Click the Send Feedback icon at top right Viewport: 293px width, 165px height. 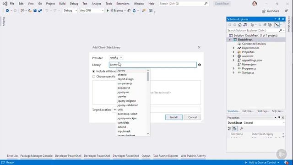[x=286, y=11]
